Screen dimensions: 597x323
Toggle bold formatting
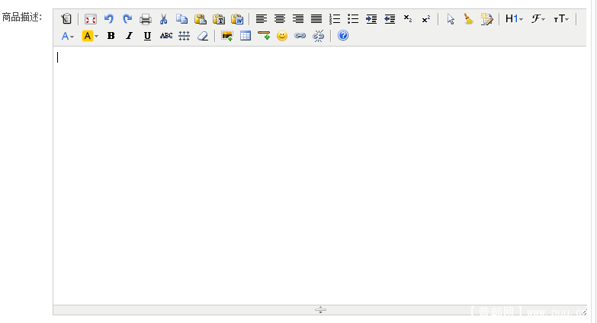pyautogui.click(x=111, y=36)
